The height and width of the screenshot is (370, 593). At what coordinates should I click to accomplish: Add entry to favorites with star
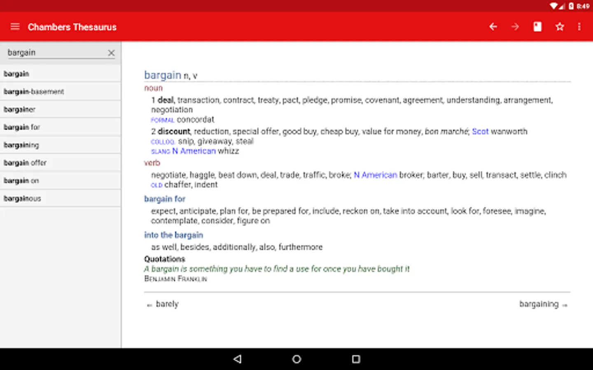(560, 27)
